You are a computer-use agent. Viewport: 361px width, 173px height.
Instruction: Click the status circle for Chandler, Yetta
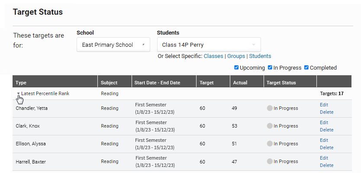[270, 108]
